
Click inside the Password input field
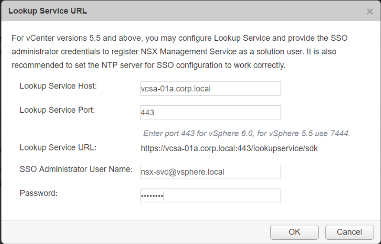tap(210, 195)
